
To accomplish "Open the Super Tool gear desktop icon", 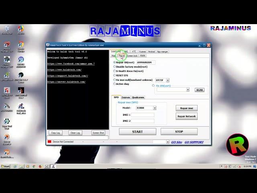I will pos(7,124).
